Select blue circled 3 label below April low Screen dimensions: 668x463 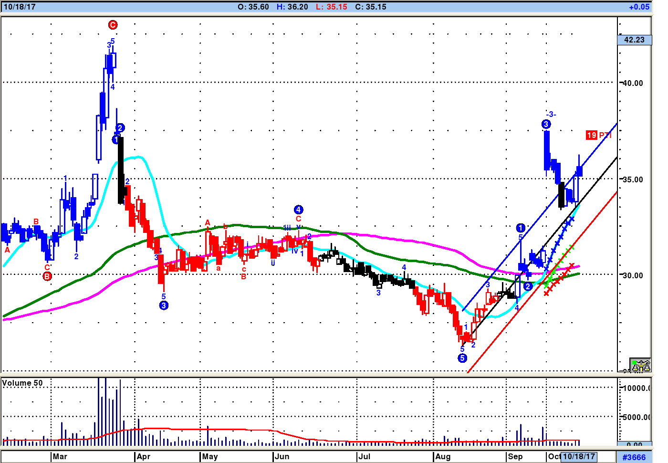pos(164,305)
